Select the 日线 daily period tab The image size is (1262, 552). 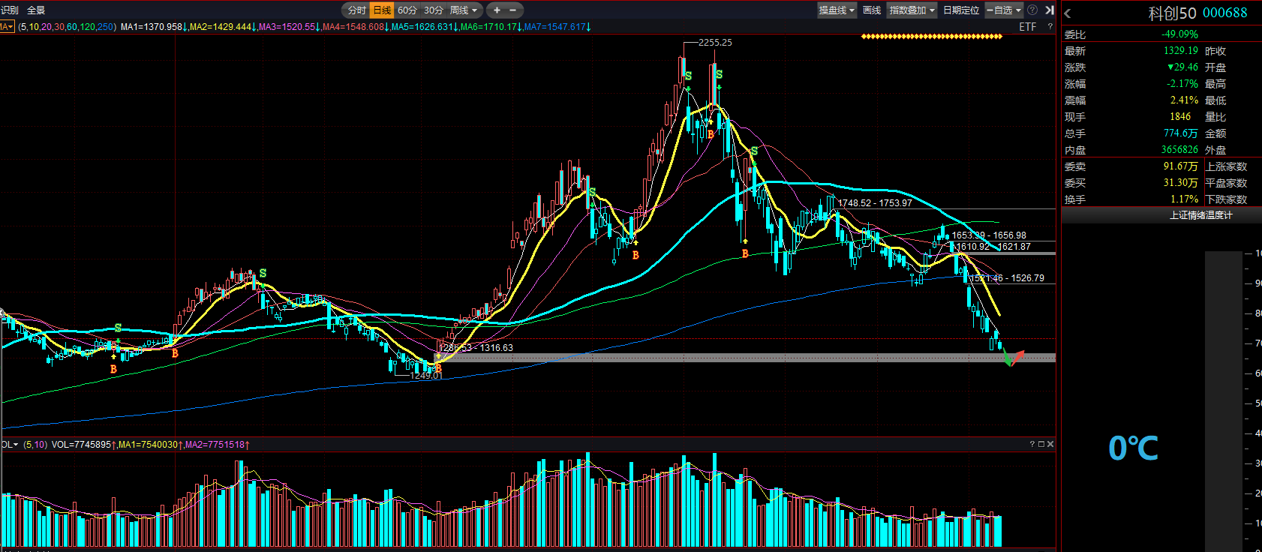pyautogui.click(x=382, y=10)
